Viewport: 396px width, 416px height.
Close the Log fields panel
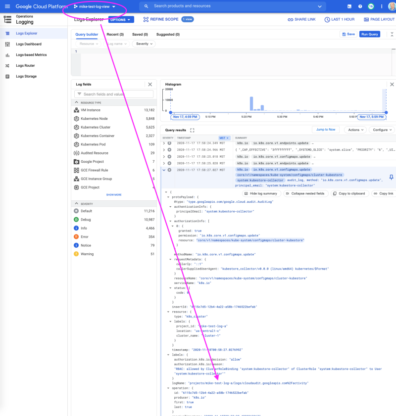tap(150, 85)
